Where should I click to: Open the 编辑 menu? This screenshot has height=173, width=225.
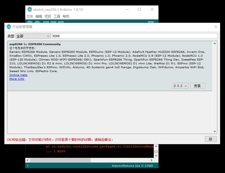click(x=39, y=16)
